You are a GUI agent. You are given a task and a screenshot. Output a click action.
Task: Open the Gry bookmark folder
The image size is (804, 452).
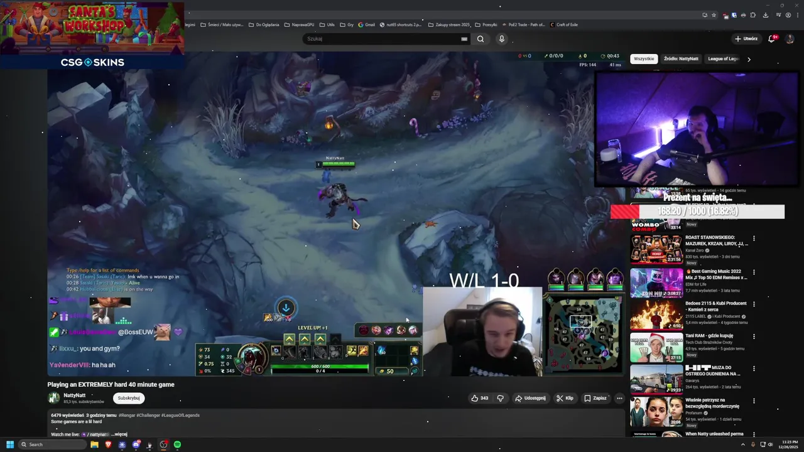(346, 25)
